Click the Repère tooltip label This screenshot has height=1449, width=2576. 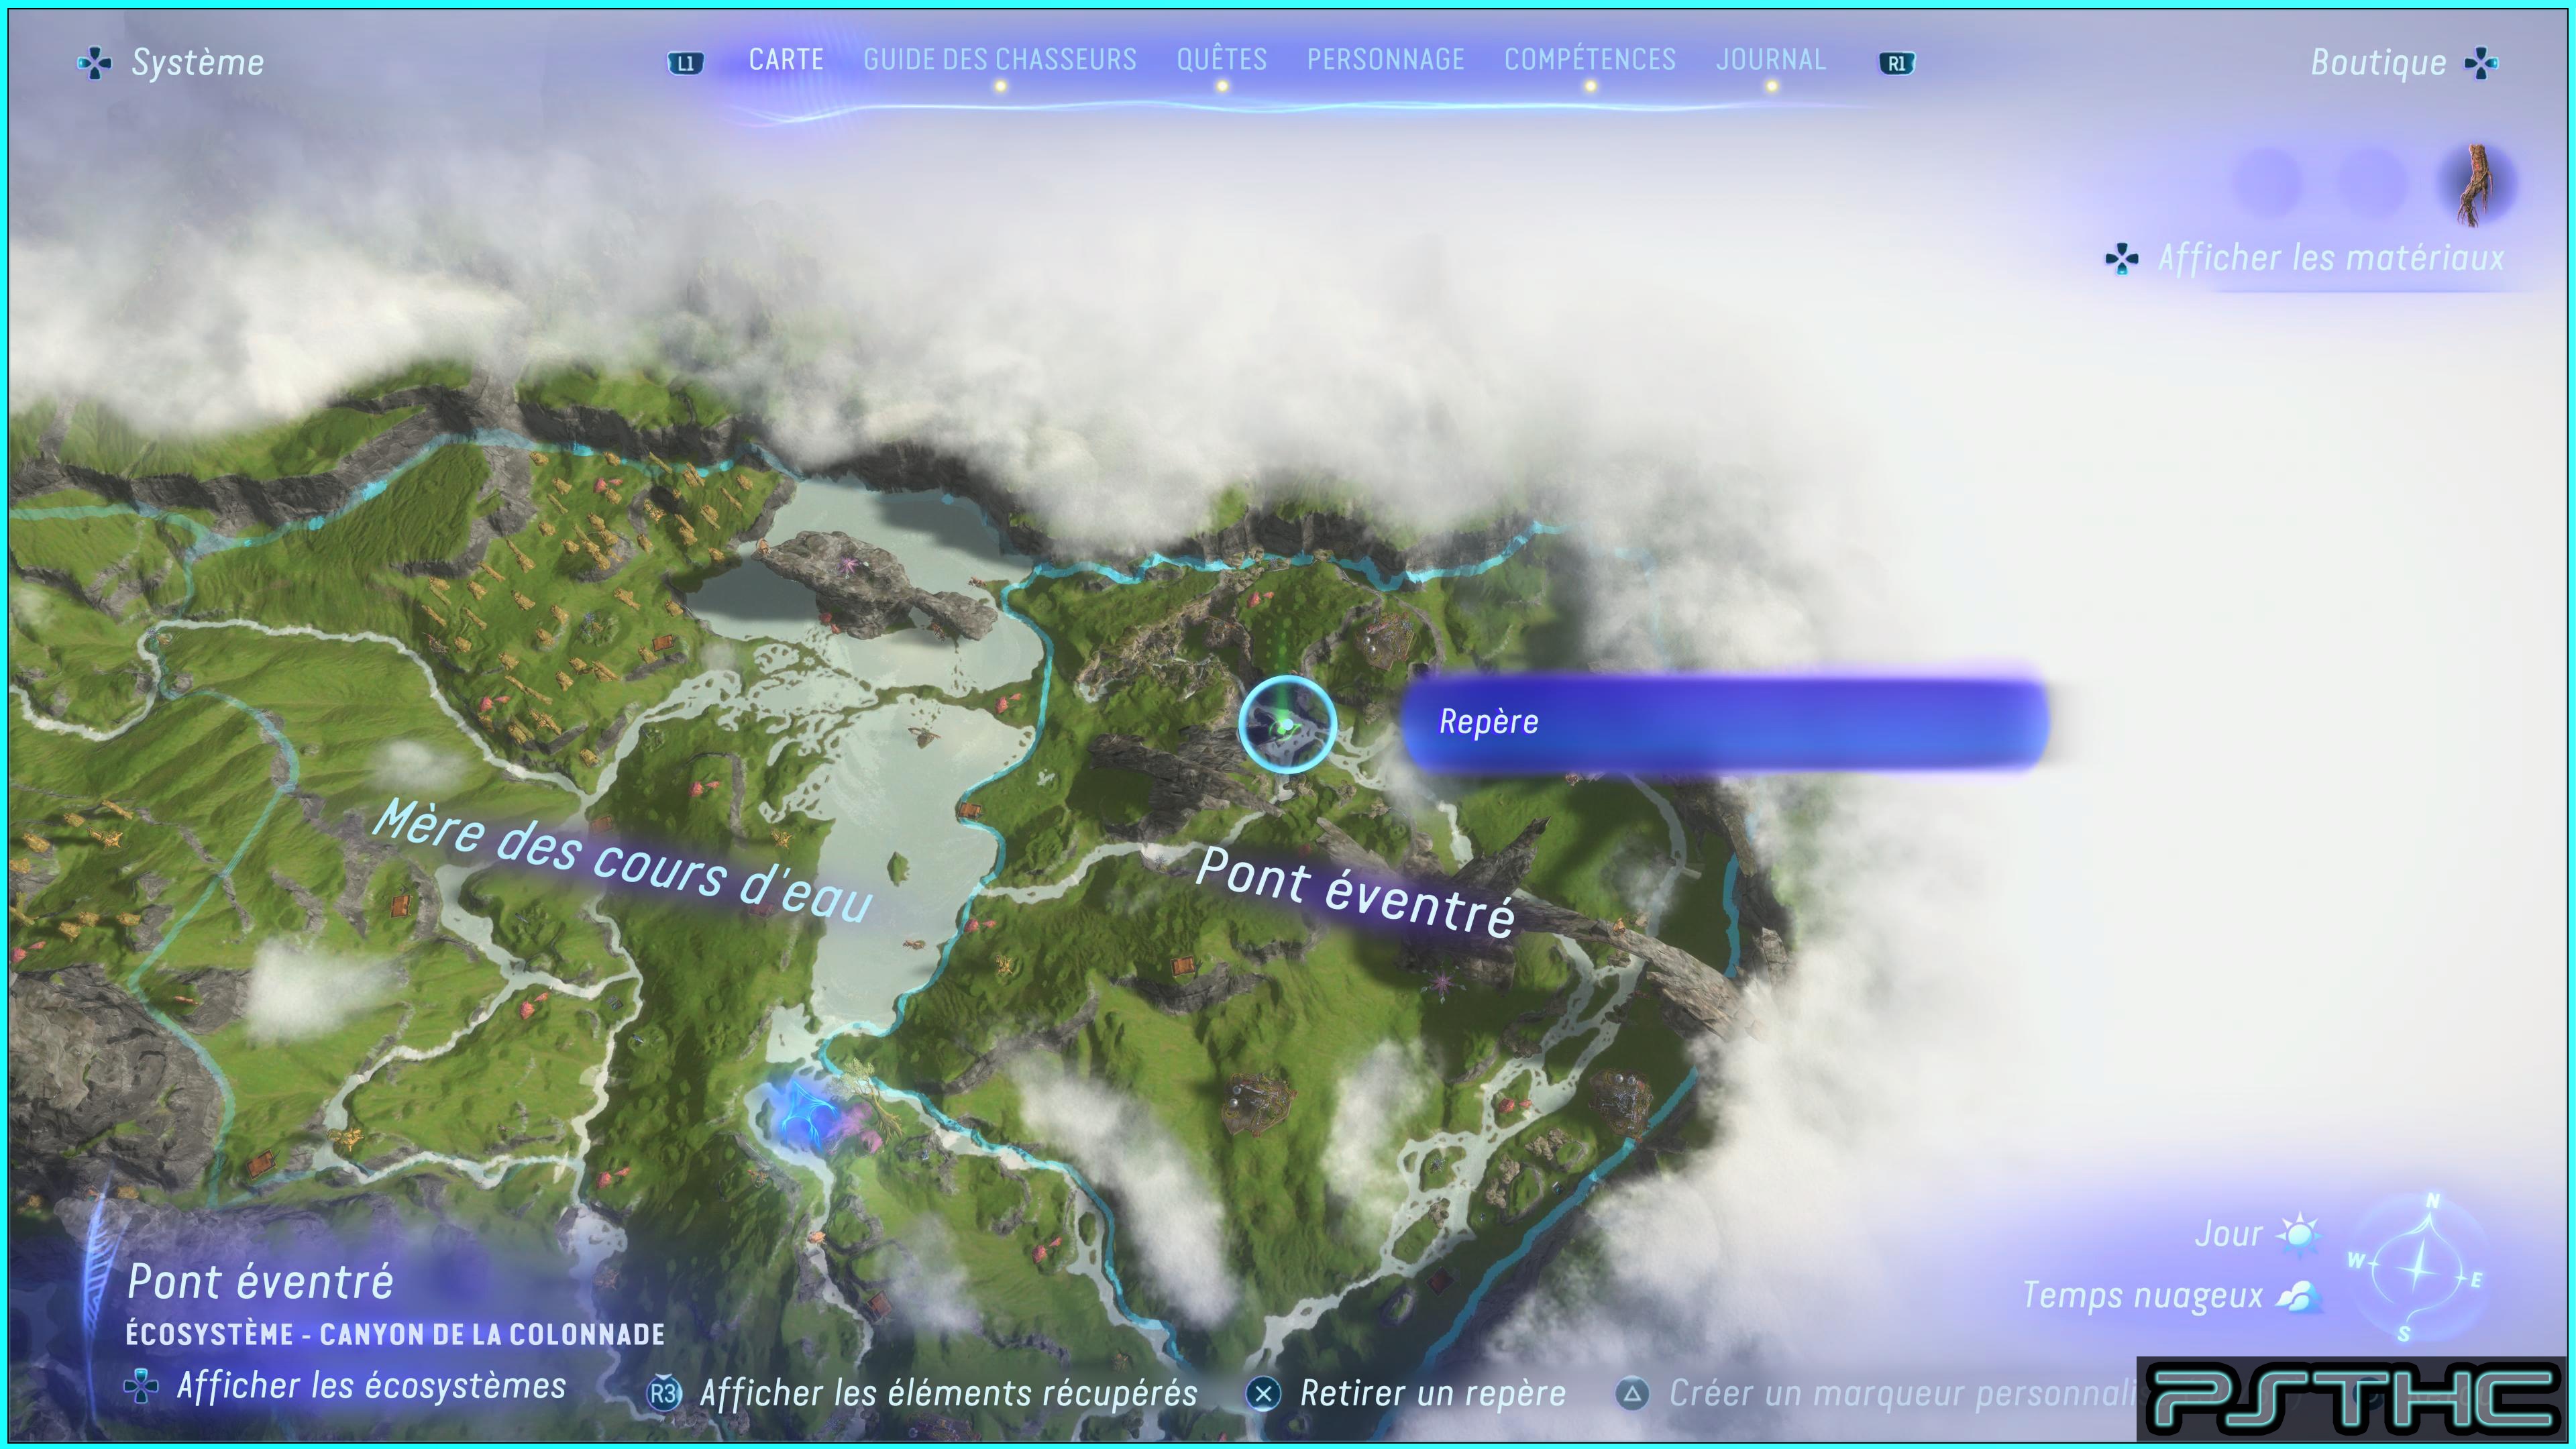[x=1488, y=722]
